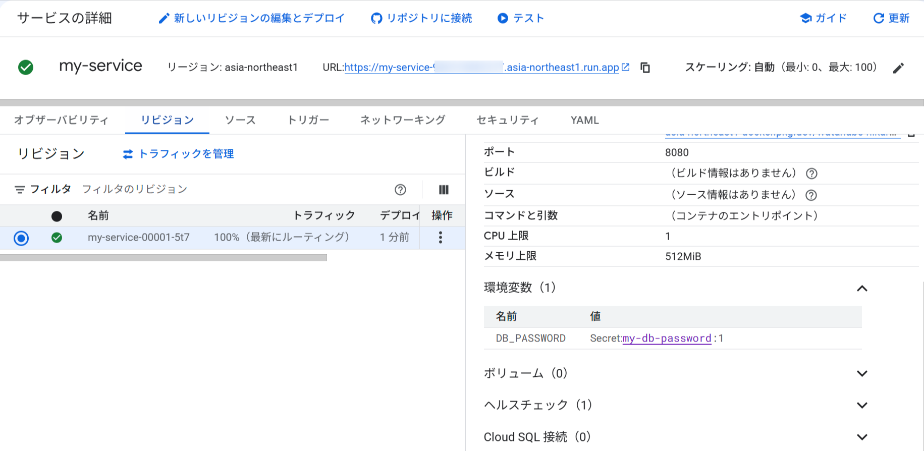Open filter help question mark icon
Image resolution: width=924 pixels, height=451 pixels.
point(400,190)
